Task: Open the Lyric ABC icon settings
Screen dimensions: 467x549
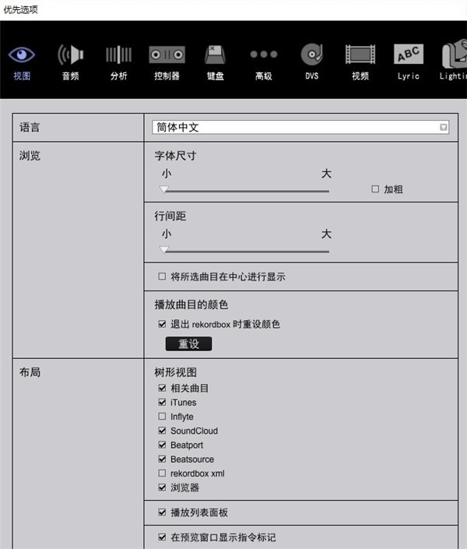Action: click(x=409, y=62)
